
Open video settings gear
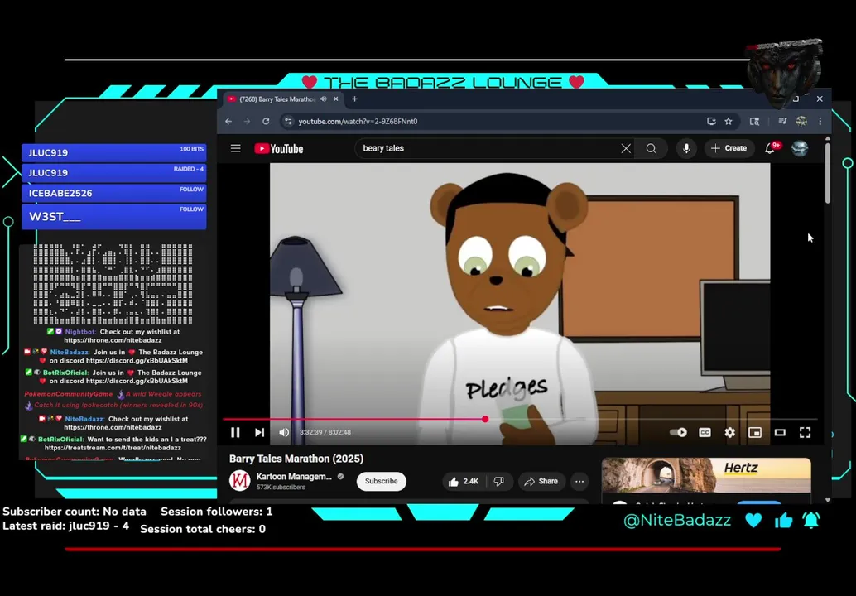click(730, 432)
